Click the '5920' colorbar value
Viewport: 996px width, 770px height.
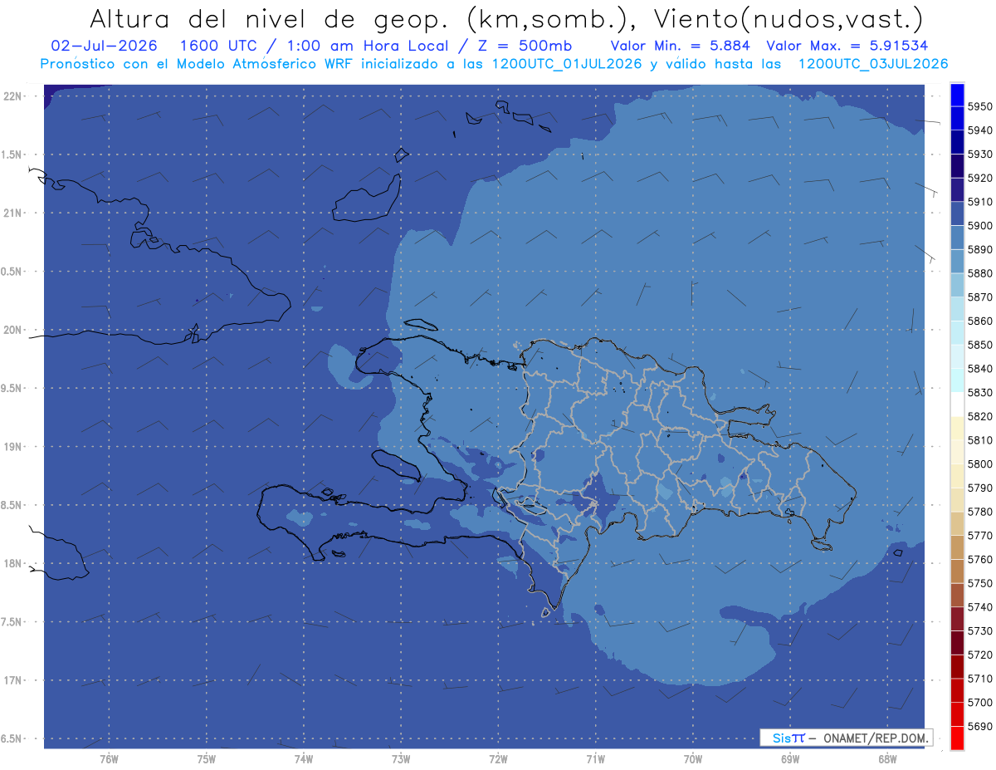point(980,179)
